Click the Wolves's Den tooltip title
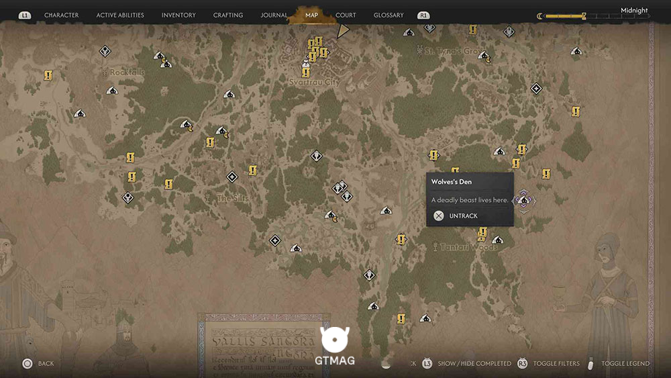This screenshot has height=378, width=671. point(452,181)
